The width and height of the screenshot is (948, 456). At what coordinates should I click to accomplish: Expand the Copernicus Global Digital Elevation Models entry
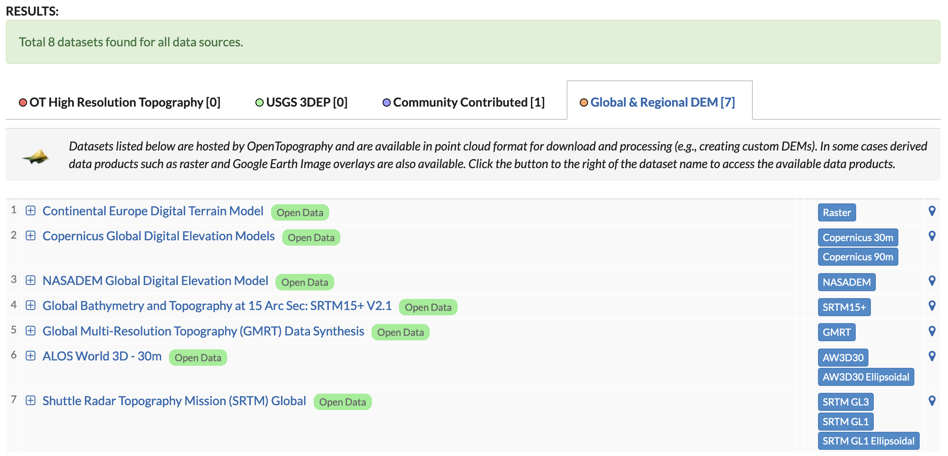[31, 235]
